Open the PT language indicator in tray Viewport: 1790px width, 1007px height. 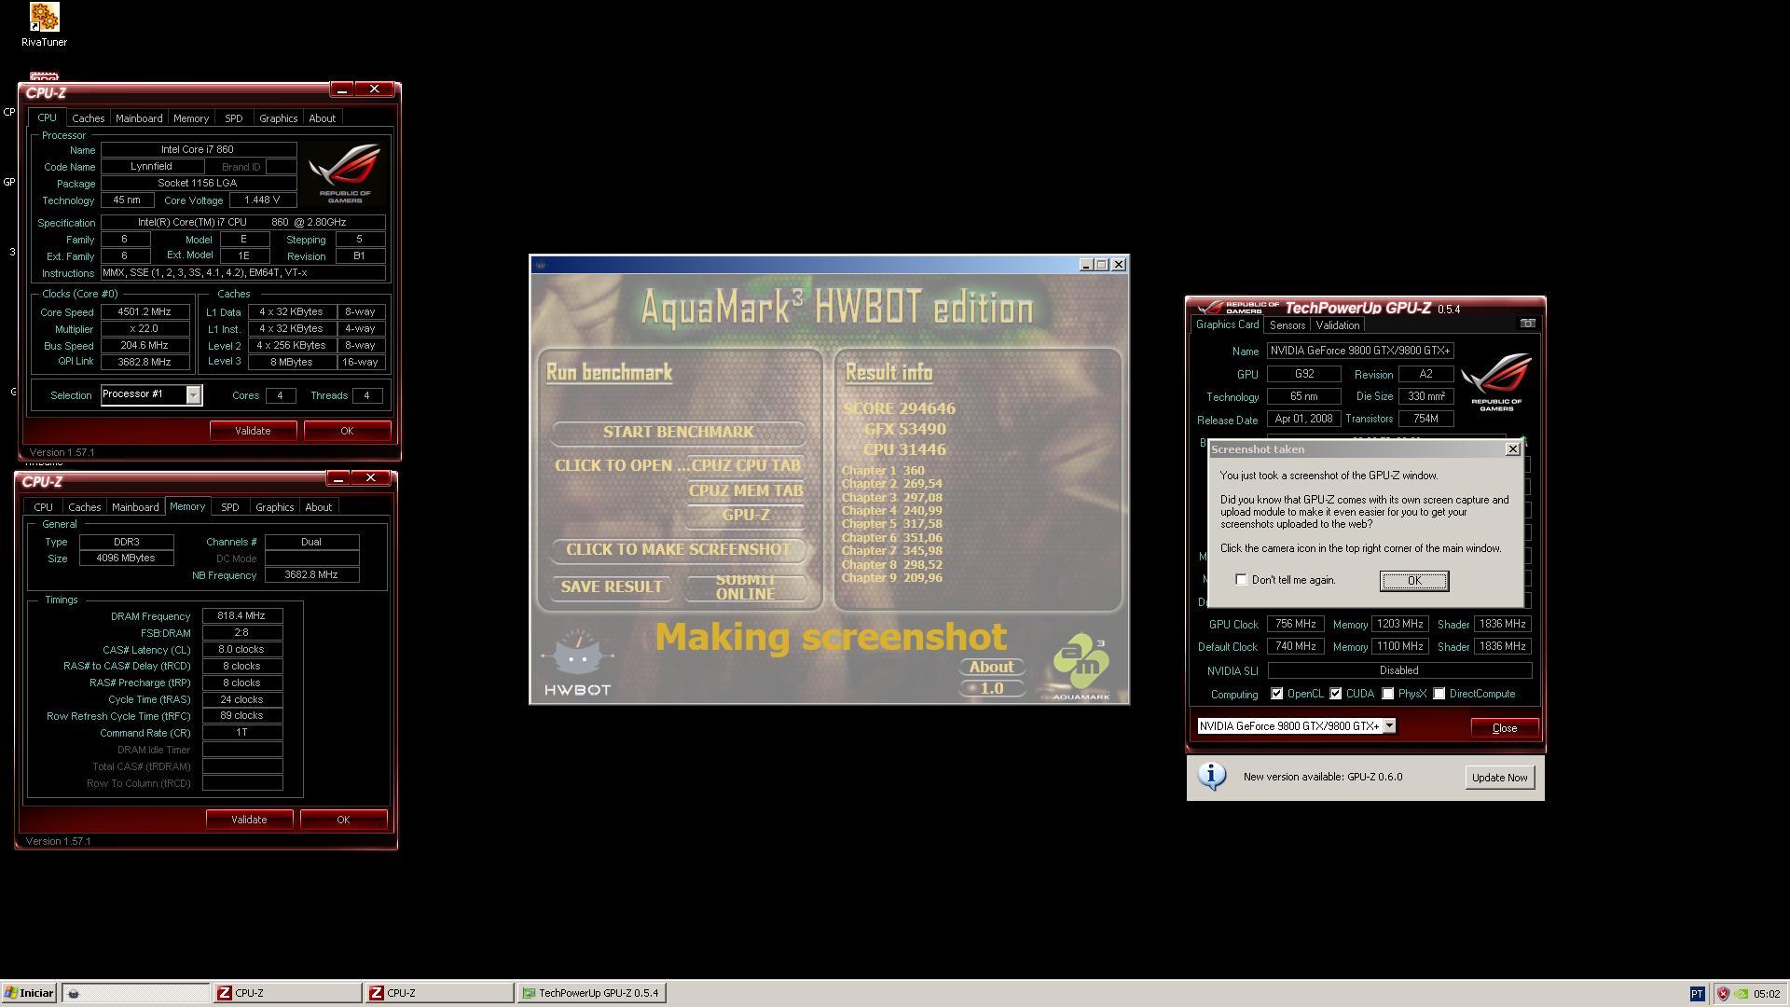1696,994
